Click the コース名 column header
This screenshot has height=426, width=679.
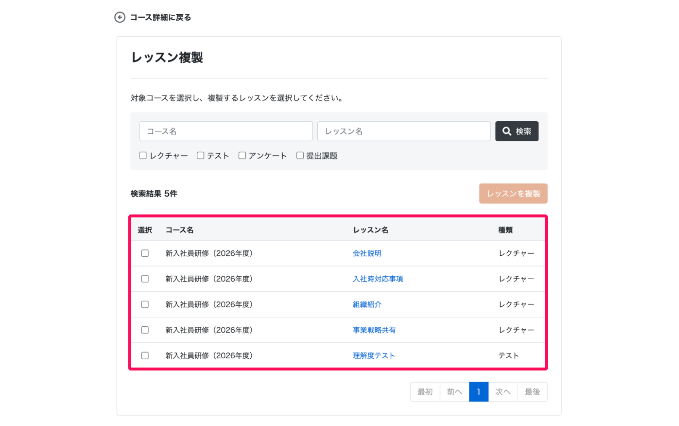click(x=180, y=230)
